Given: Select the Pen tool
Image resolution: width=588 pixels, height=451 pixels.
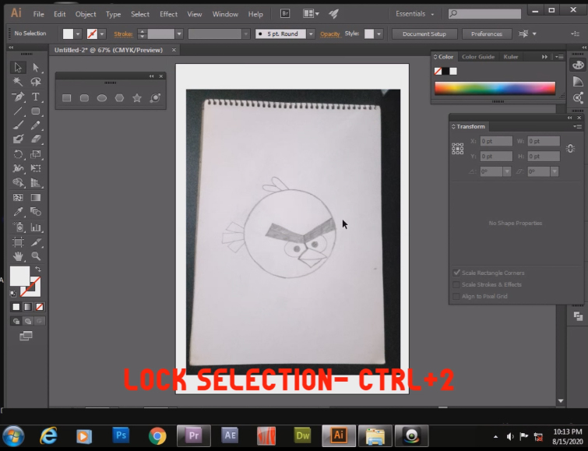Looking at the screenshot, I should coord(18,97).
